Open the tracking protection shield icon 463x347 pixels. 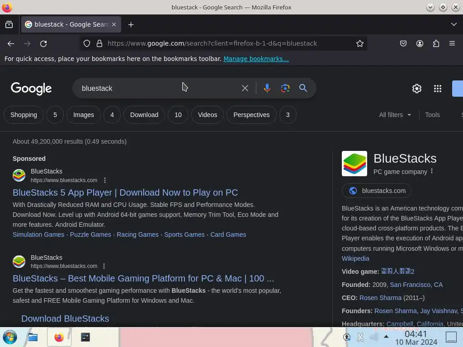(86, 44)
